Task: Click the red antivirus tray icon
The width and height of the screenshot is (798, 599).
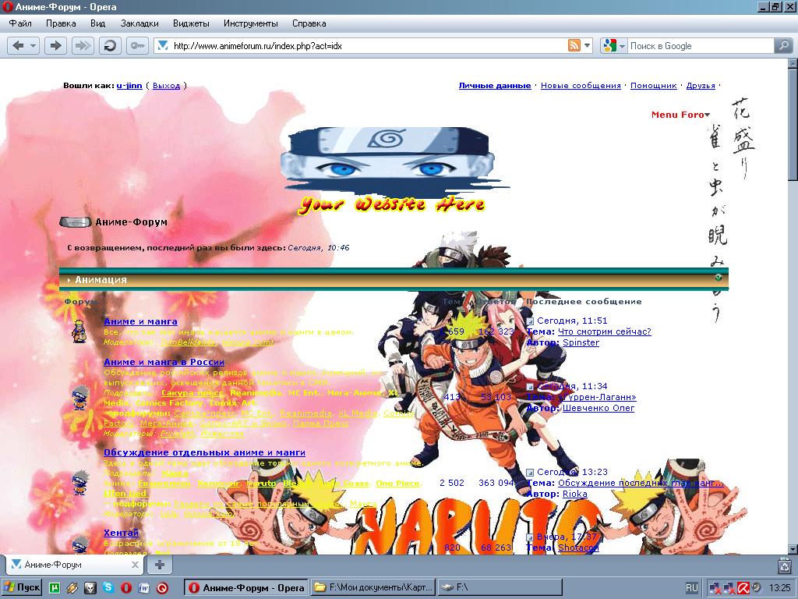Action: 744,588
